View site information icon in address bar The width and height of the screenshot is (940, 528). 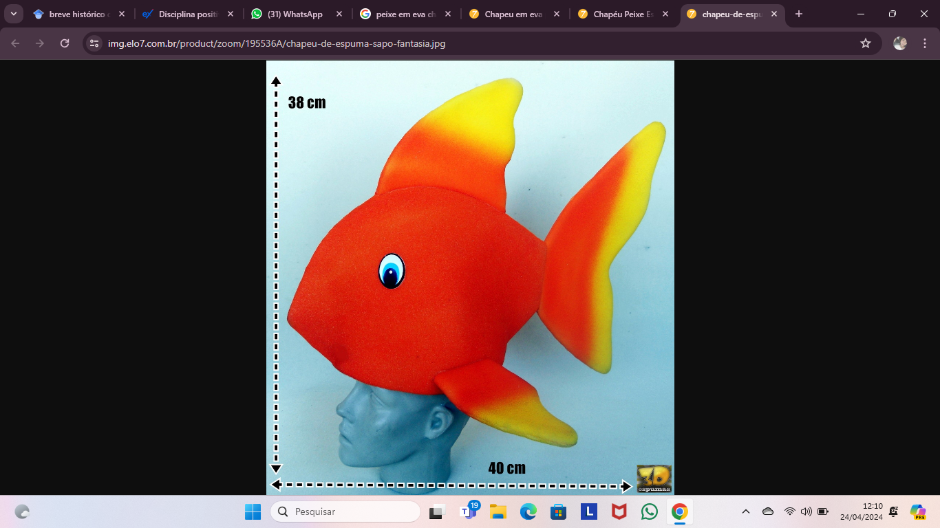click(x=94, y=43)
